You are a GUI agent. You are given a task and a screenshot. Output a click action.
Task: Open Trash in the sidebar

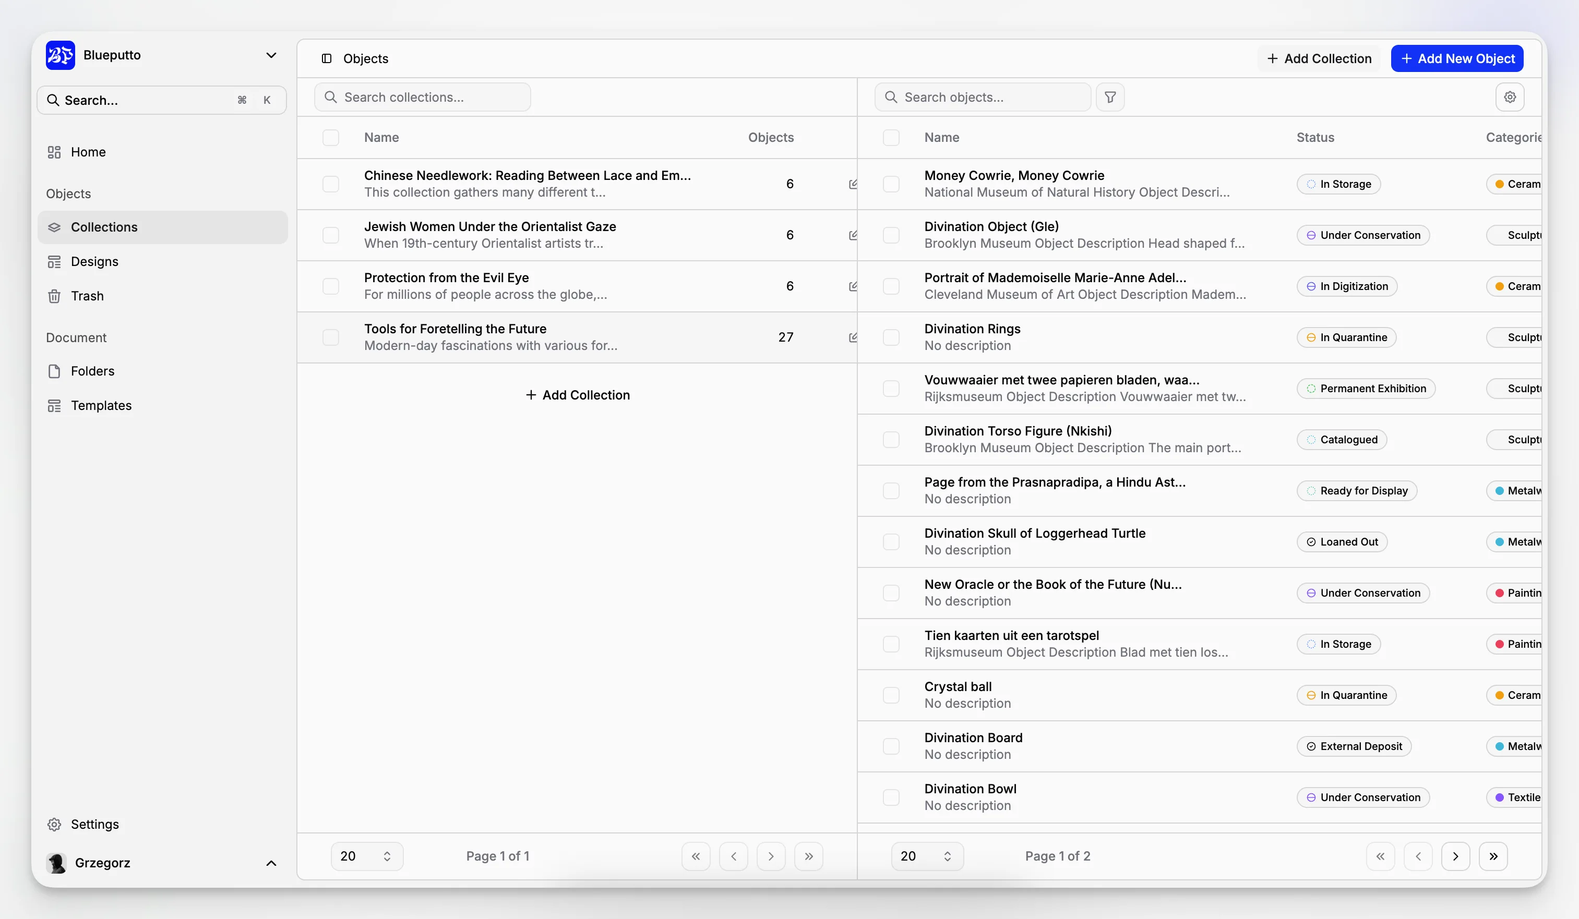pyautogui.click(x=162, y=296)
